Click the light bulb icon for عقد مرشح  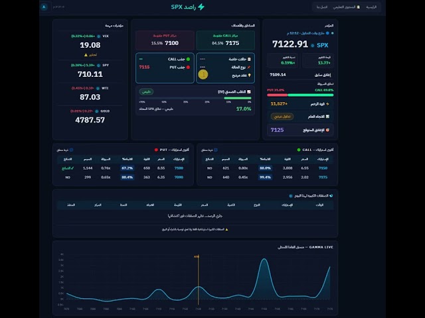249,76
